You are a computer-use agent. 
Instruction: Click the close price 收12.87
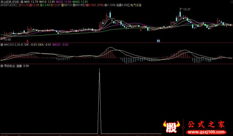point(56,5)
